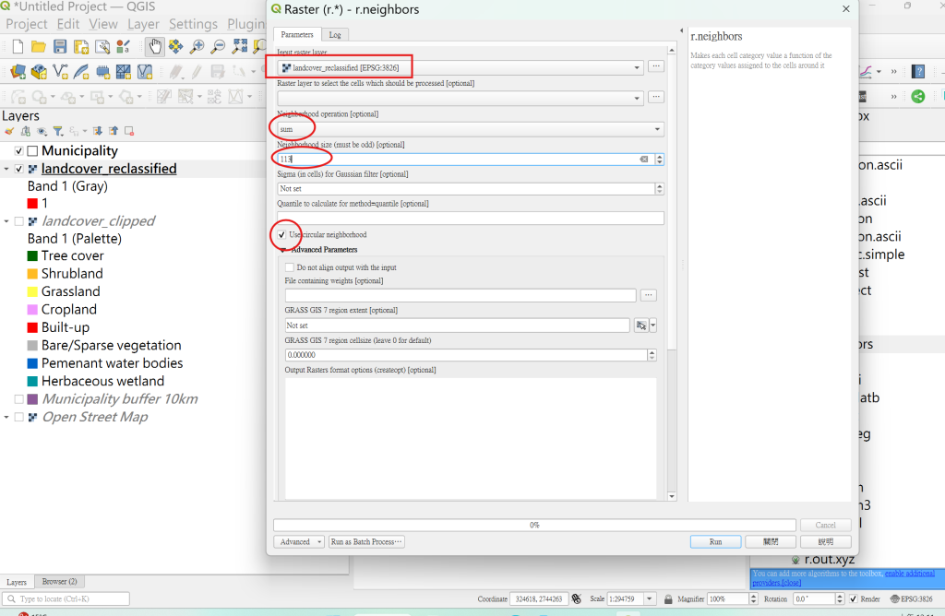Open the Advanced button dropdown
This screenshot has height=616, width=945.
click(300, 542)
